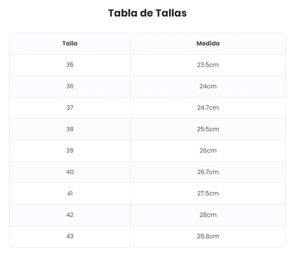
Task: Click the 28cm measurement value
Action: pyautogui.click(x=208, y=215)
